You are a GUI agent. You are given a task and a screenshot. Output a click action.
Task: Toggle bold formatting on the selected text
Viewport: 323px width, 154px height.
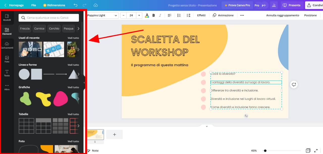pyautogui.click(x=153, y=15)
